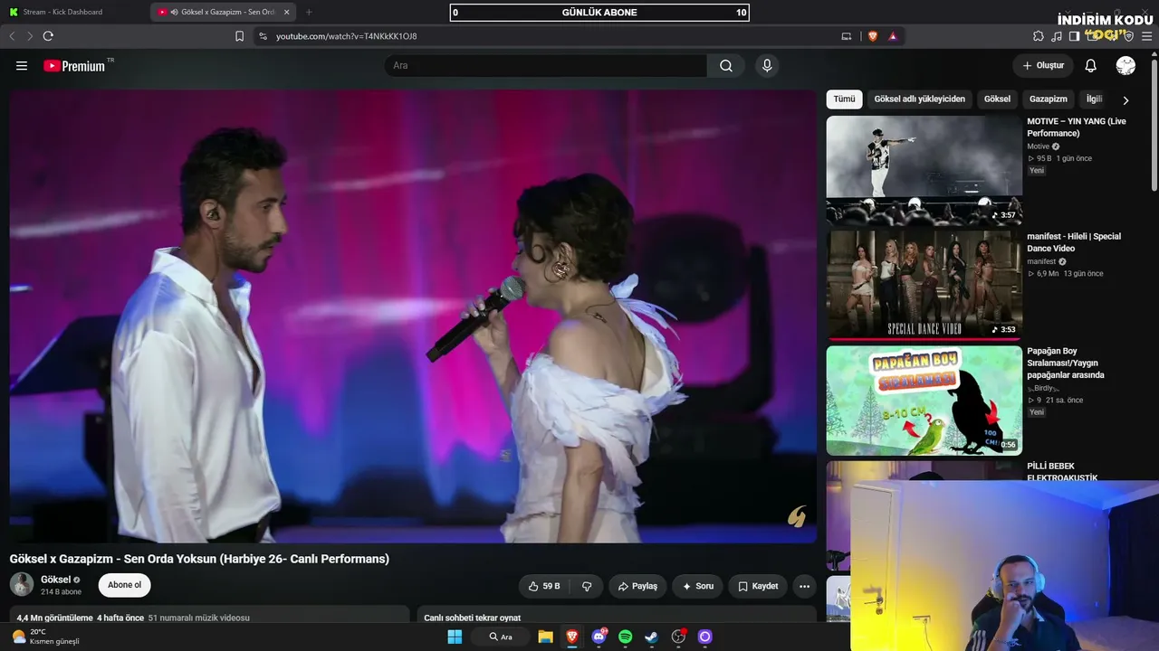This screenshot has width=1159, height=651.
Task: Open YouTube notifications bell
Action: [1090, 66]
